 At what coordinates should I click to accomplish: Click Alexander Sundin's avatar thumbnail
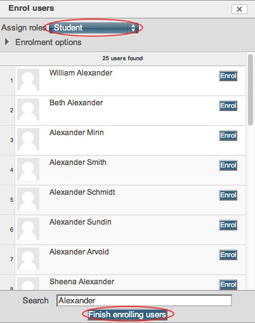tap(28, 228)
